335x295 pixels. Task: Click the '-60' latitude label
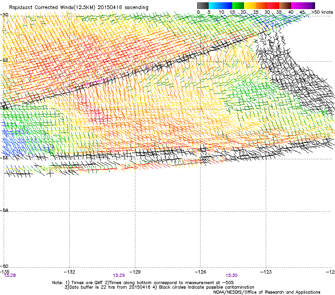point(4,266)
